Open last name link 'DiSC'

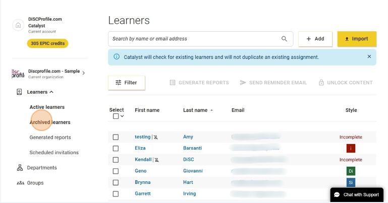pos(189,160)
